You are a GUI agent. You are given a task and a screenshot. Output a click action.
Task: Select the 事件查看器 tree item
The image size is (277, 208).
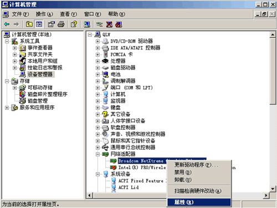click(40, 48)
